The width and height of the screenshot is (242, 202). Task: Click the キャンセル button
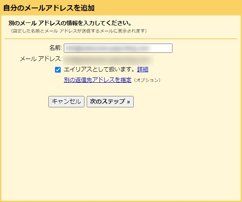pyautogui.click(x=66, y=102)
